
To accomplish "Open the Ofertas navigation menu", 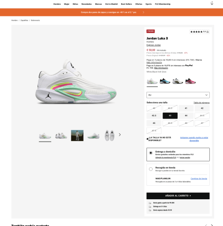I will coord(138,4).
